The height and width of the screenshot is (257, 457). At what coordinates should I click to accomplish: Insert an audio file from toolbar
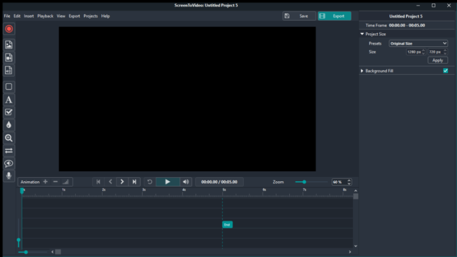coord(9,70)
